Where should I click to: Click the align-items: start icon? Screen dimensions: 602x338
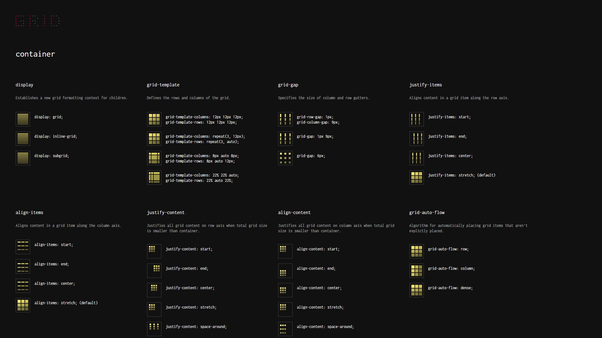pos(23,247)
